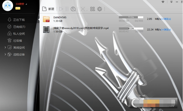Click the 1.33 GB size text
183x111 pixels.
pos(58,21)
